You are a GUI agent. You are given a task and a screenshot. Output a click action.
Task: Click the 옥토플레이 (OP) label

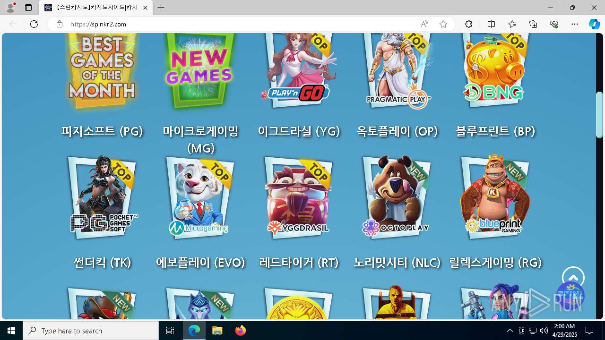point(397,131)
